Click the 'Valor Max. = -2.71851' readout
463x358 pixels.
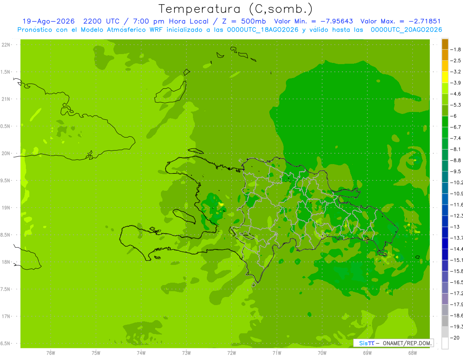pyautogui.click(x=400, y=21)
